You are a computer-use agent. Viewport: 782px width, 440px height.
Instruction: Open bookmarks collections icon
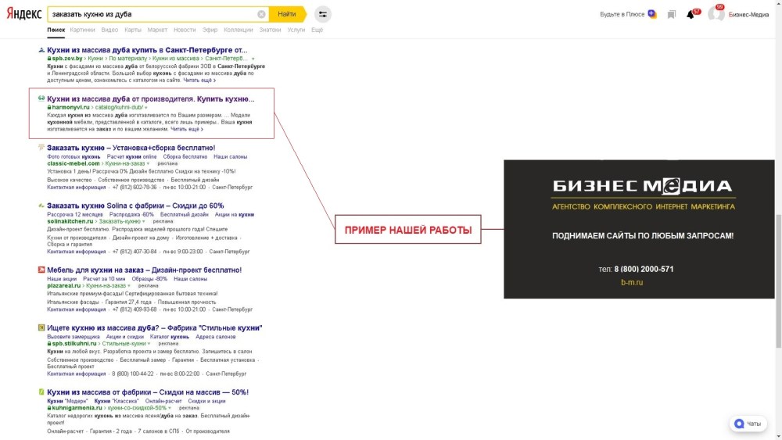point(671,14)
